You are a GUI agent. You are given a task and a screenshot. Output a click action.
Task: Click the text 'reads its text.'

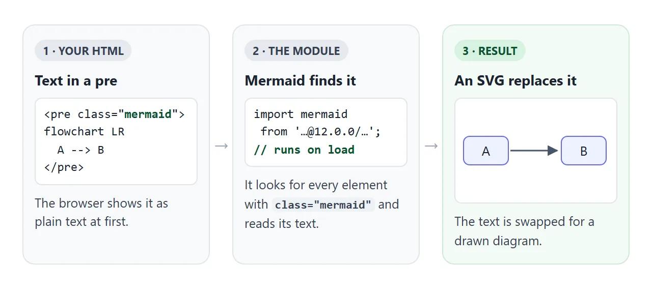282,223
